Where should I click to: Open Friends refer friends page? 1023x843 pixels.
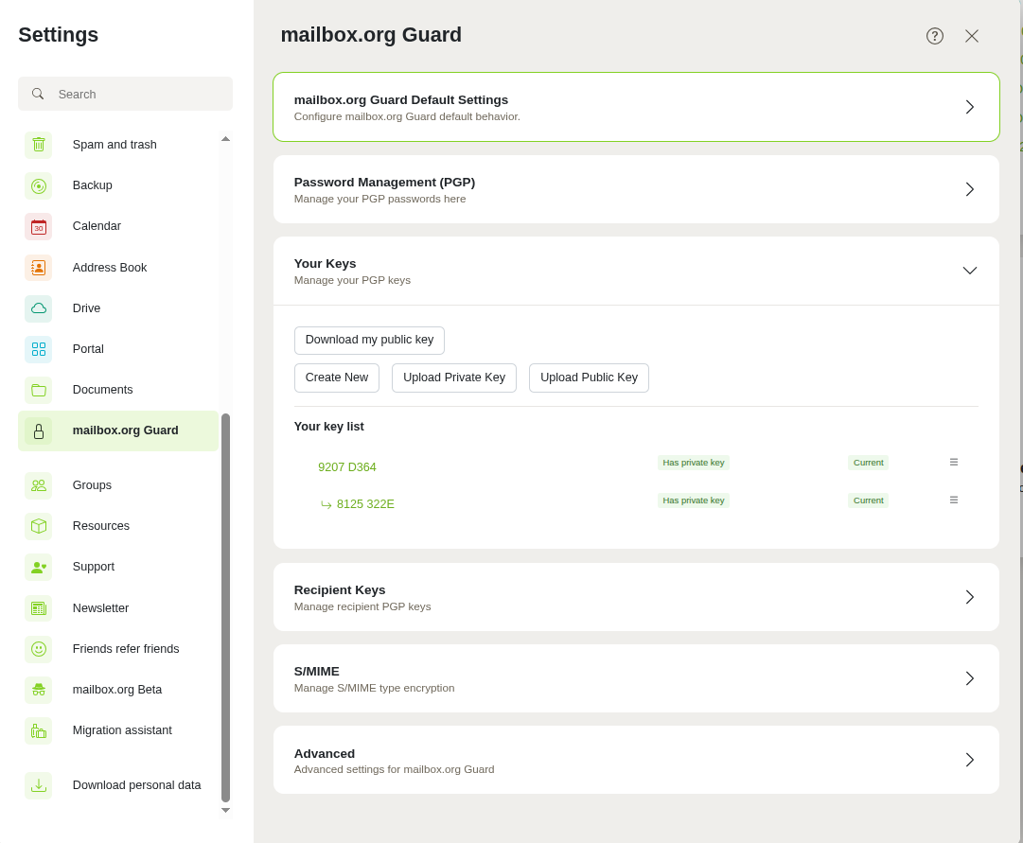(118, 648)
